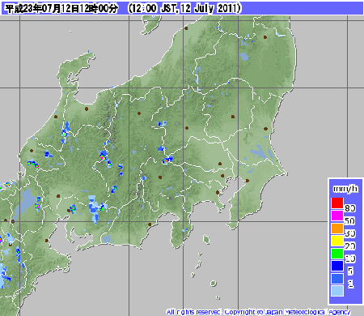The width and height of the screenshot is (364, 316).
Task: Click the medium blue 1 mm/h legend swatch
Action: pos(337,279)
